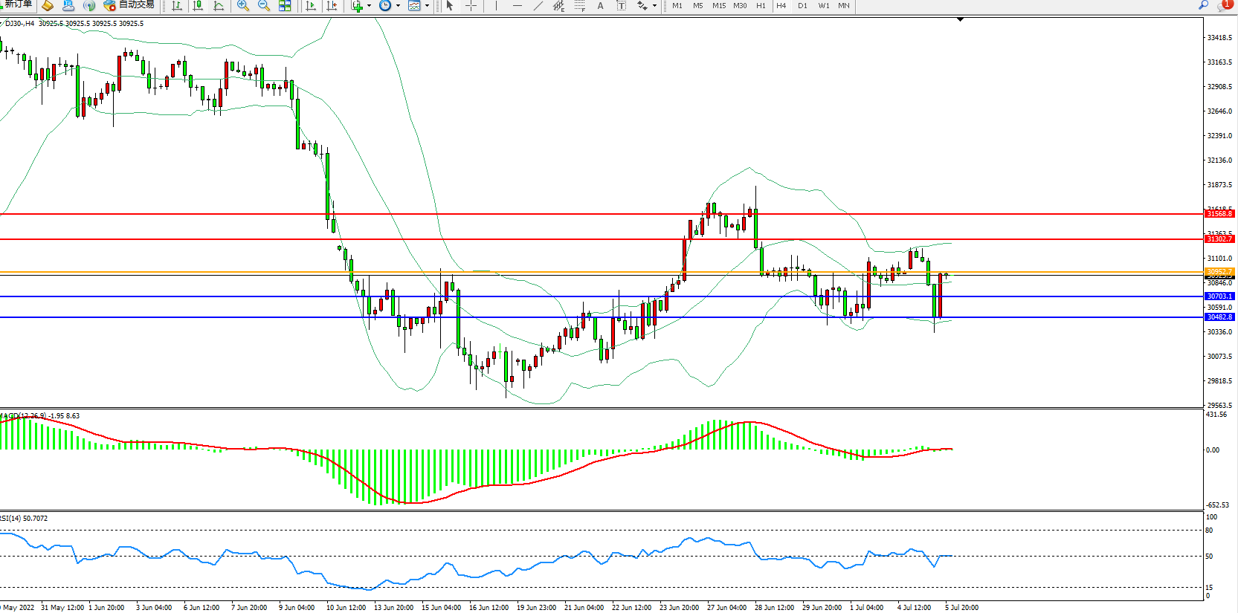This screenshot has width=1238, height=613.
Task: Click the zoom out magnifier icon
Action: (263, 6)
